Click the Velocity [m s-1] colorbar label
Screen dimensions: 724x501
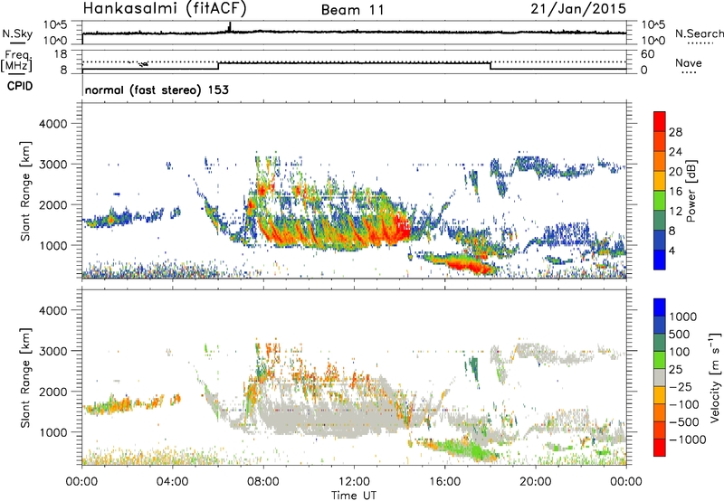pos(715,377)
